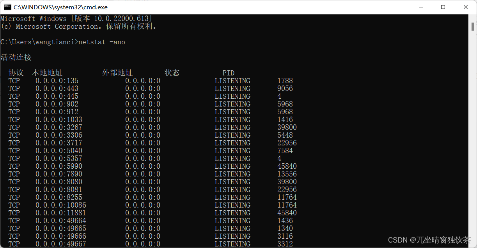Click the PID value 1416
477x248 pixels.
(285, 120)
